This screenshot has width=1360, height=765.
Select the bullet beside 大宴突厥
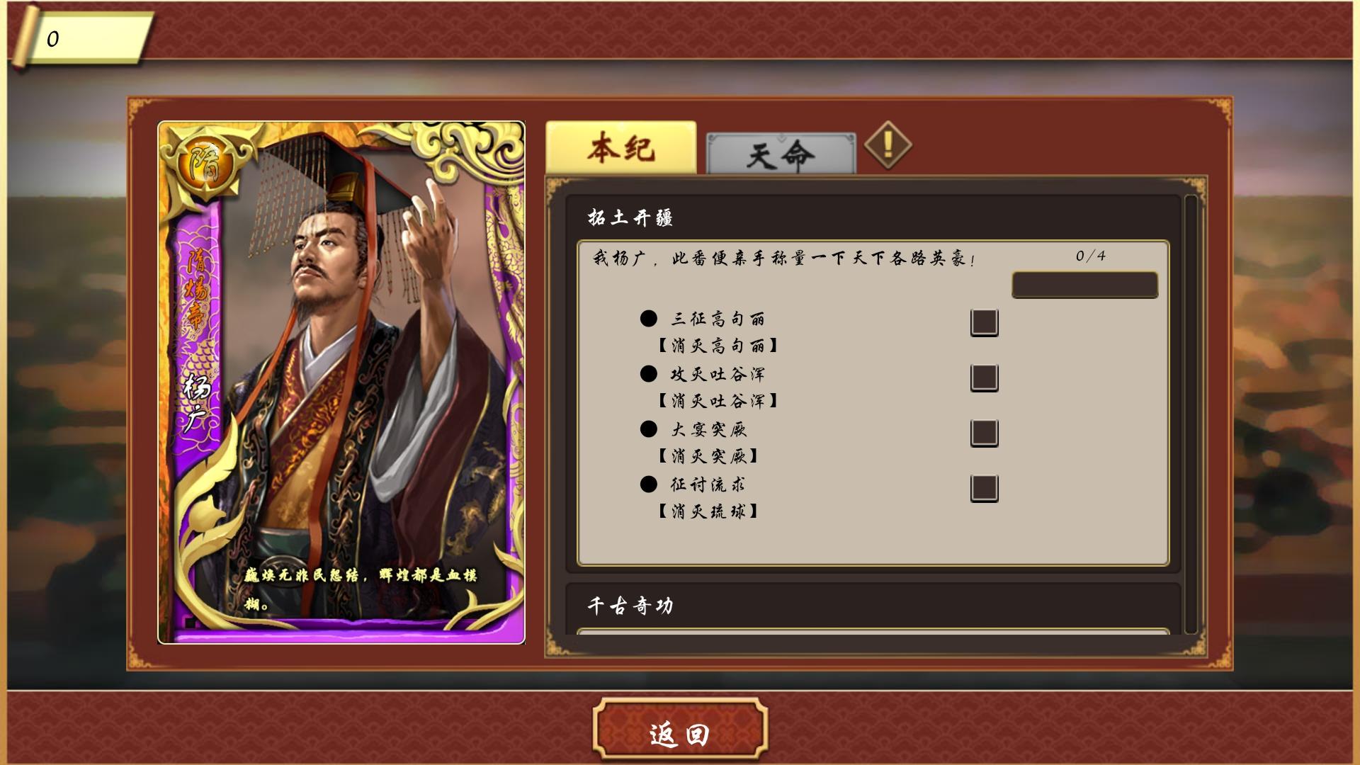[648, 429]
